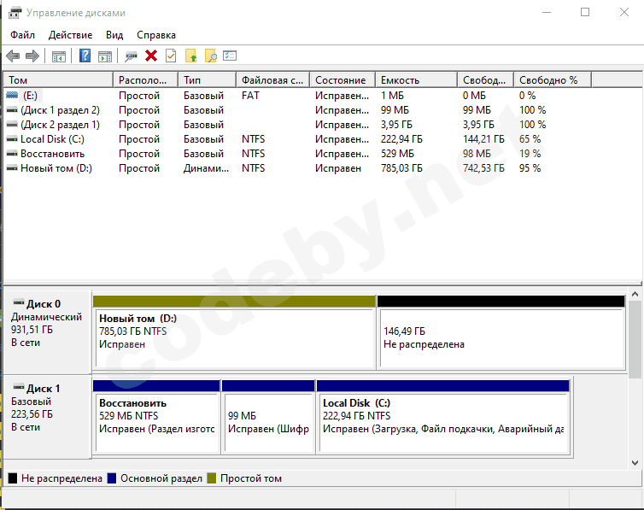This screenshot has width=644, height=510.
Task: Click the olive Простой том legend swatch
Action: tap(212, 478)
